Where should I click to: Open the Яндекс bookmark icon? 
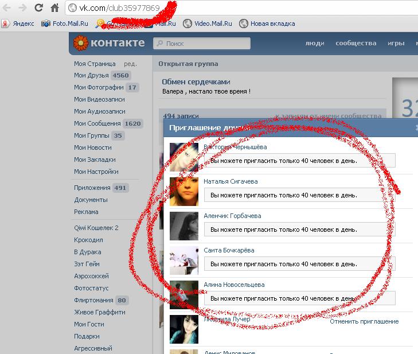click(5, 24)
